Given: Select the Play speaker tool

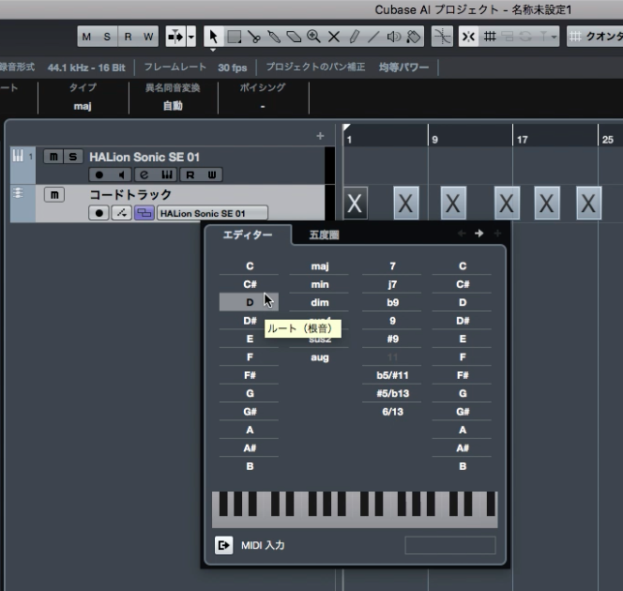Looking at the screenshot, I should tap(393, 37).
